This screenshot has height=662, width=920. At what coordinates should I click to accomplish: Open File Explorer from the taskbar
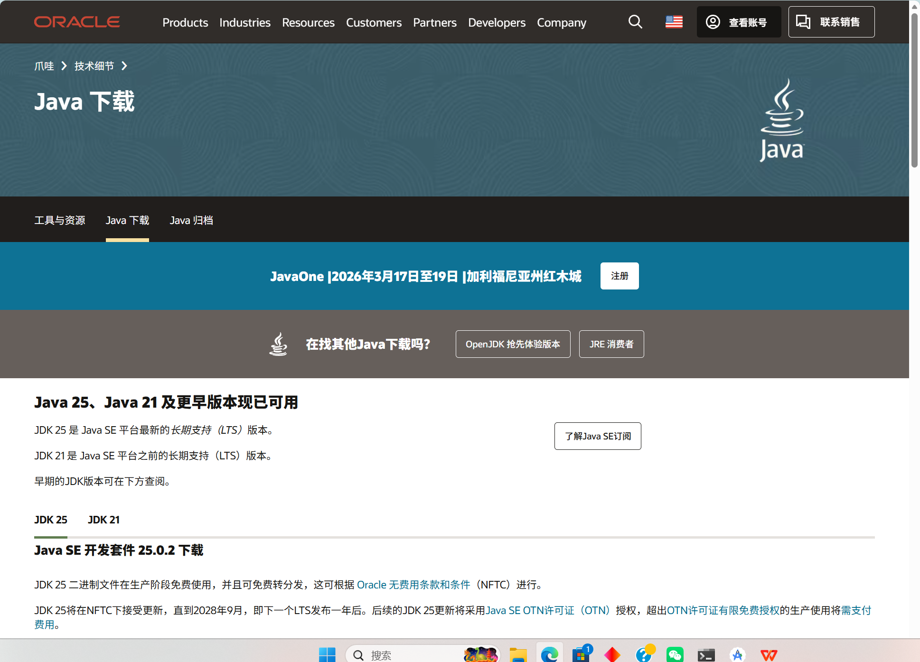[518, 654]
